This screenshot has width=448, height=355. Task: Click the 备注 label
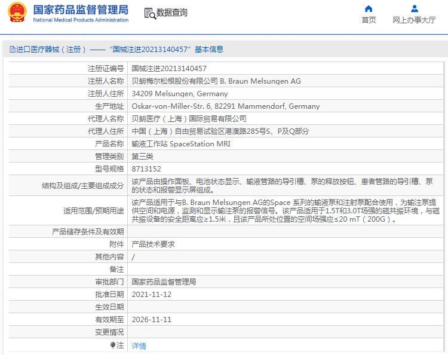pos(116,270)
